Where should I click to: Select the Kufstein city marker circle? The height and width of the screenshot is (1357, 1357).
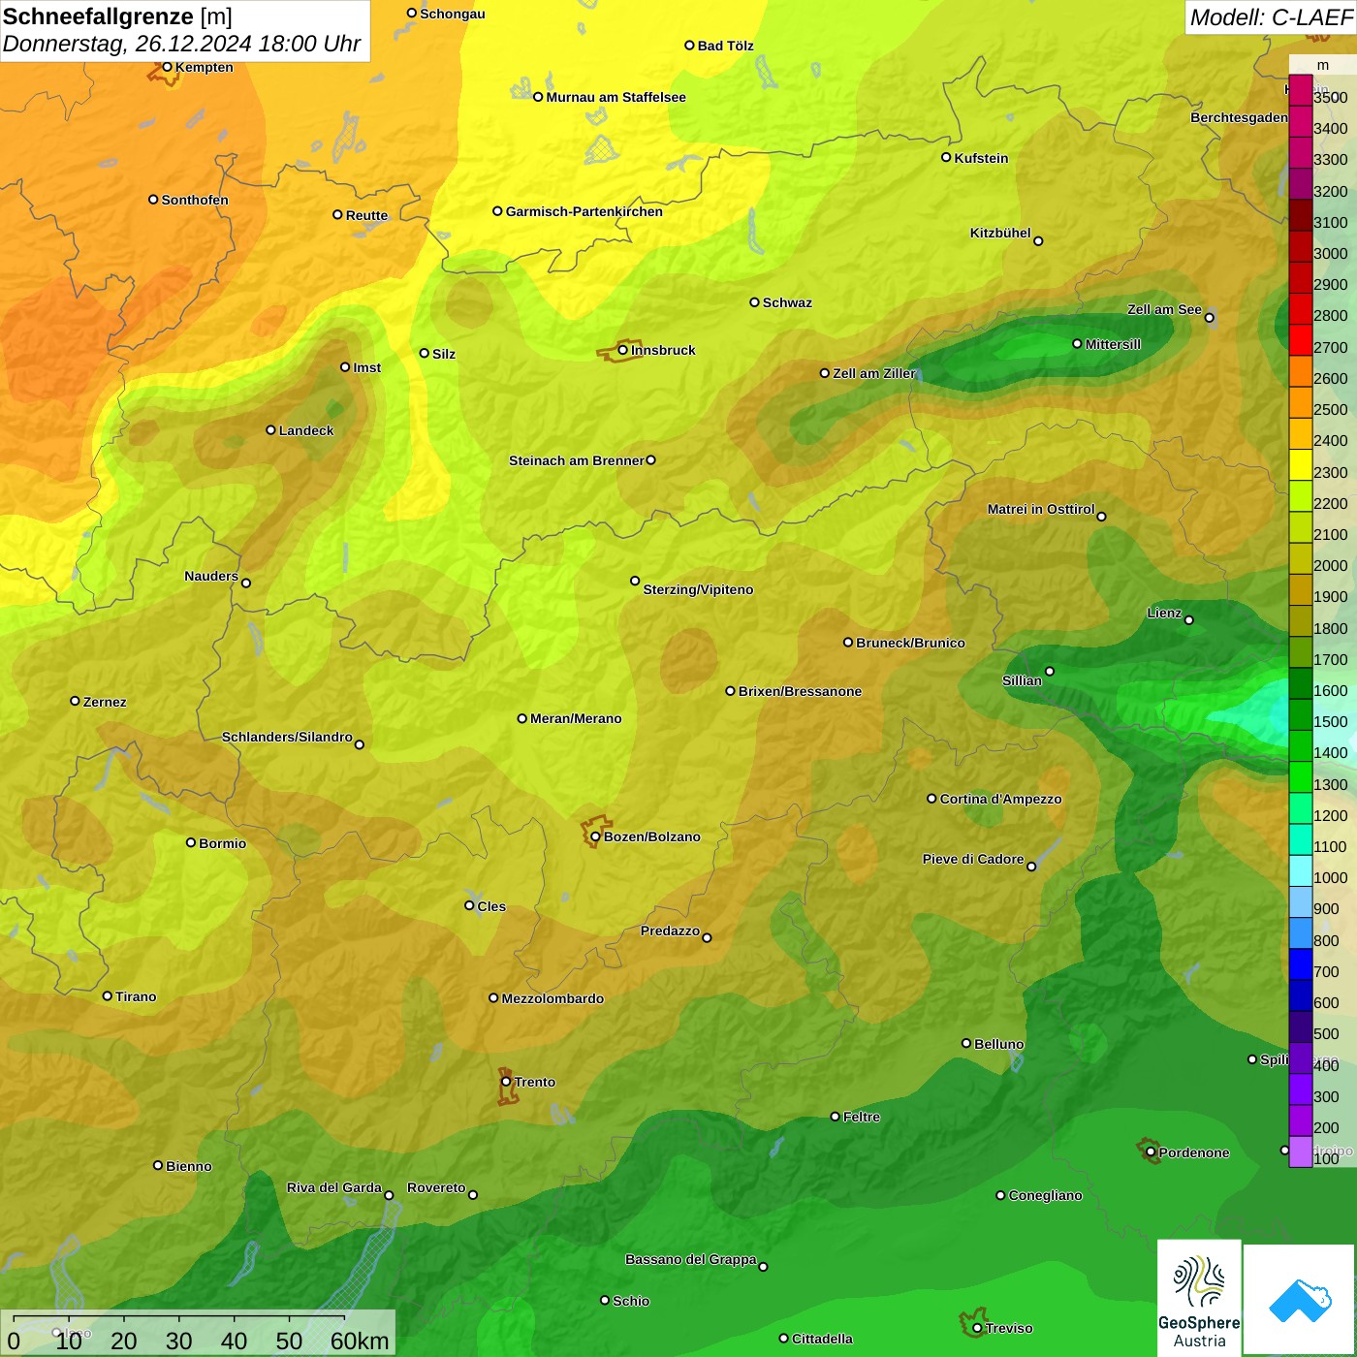[946, 157]
